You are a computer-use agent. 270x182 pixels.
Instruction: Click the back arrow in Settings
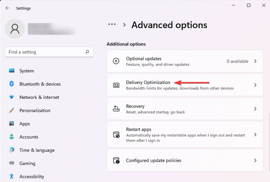(x=7, y=8)
